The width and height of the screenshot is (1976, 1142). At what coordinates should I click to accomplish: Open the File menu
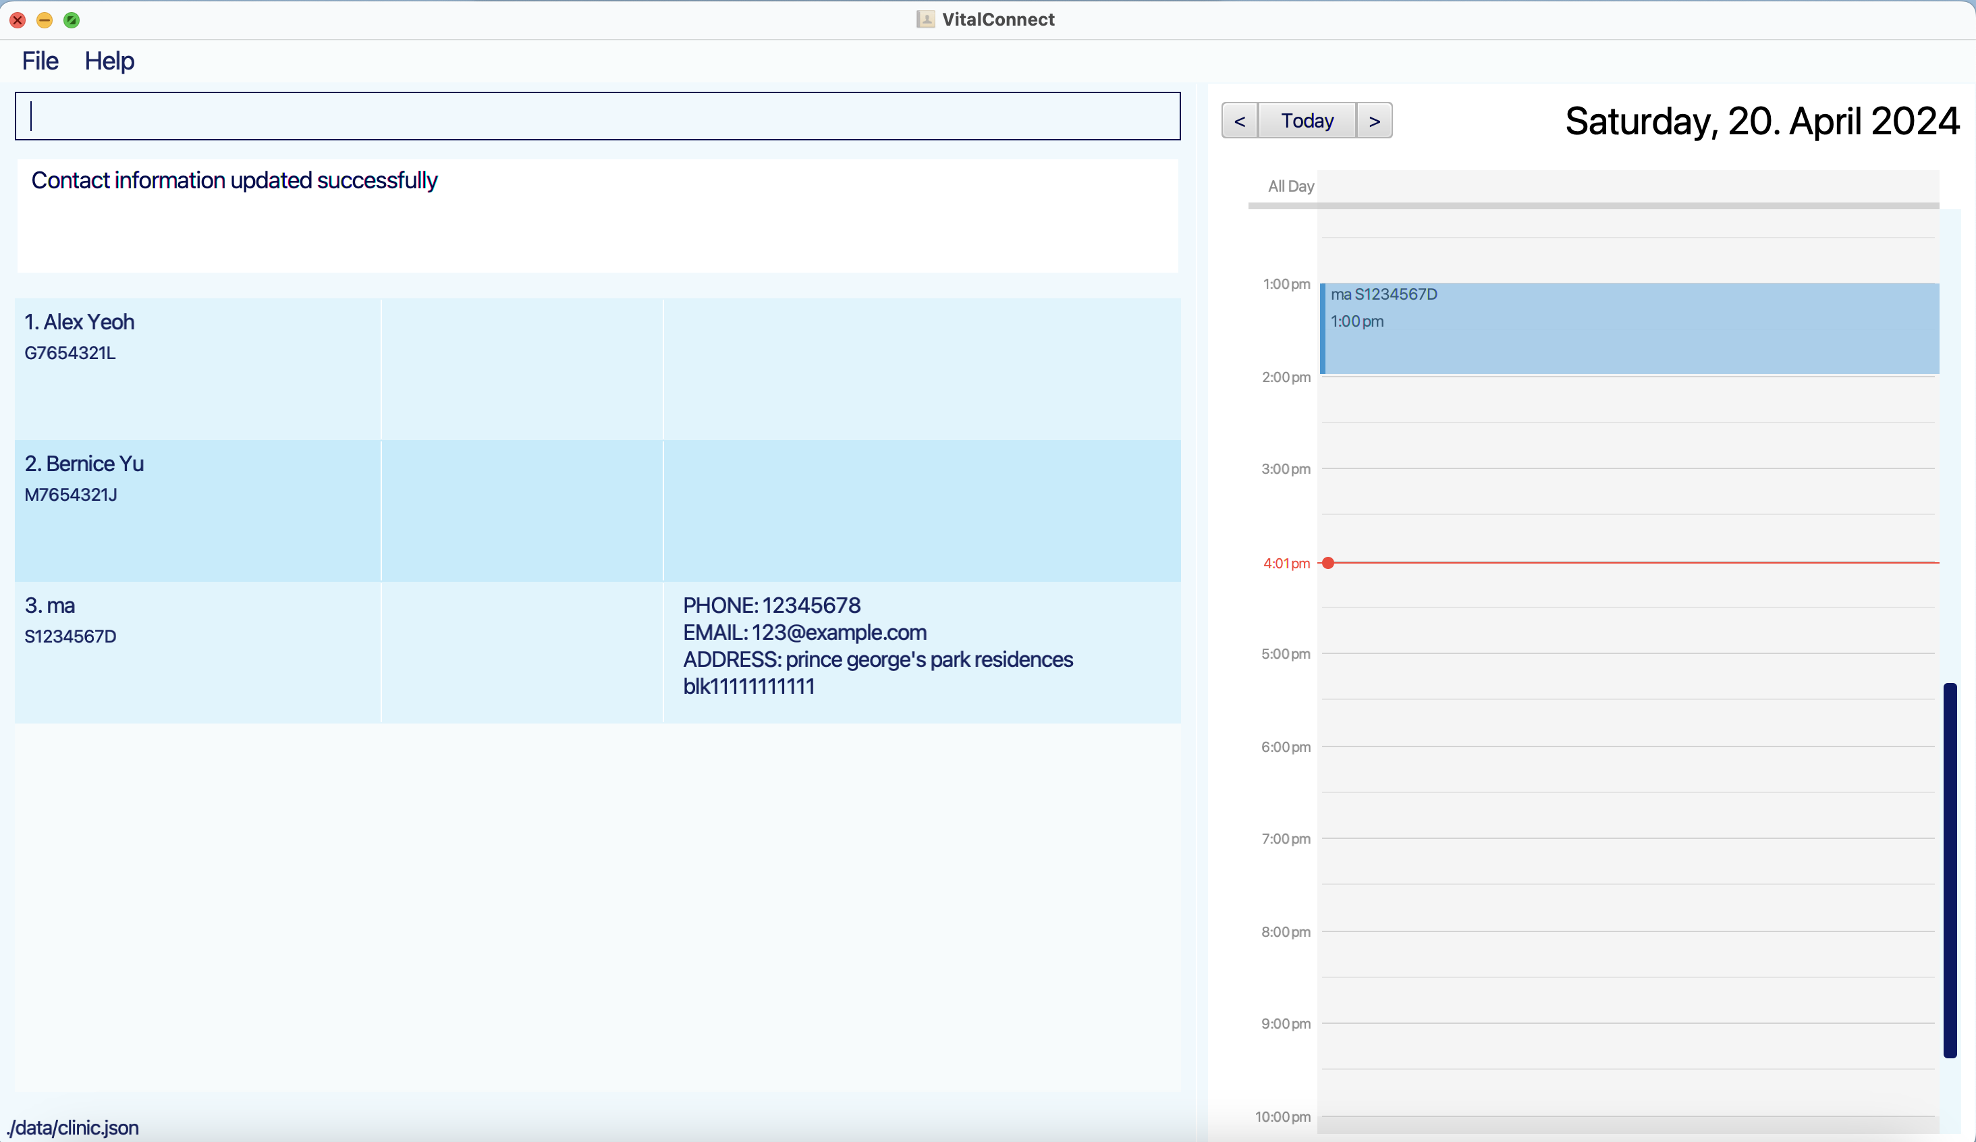tap(40, 61)
